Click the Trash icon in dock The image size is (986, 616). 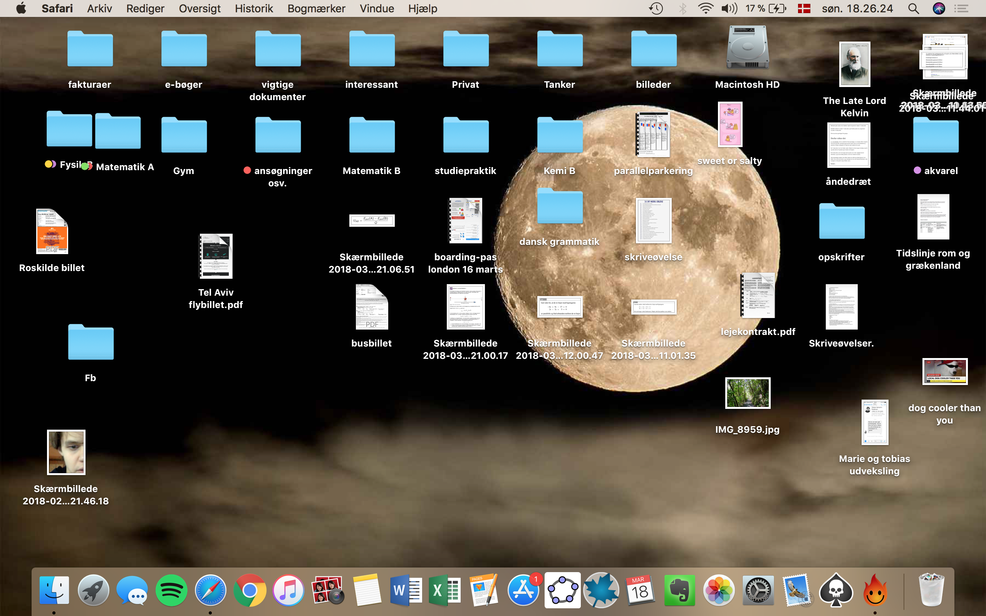pos(931,590)
